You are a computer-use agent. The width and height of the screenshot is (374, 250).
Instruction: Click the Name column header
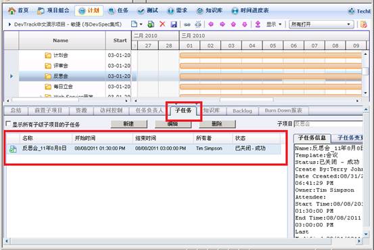point(62,41)
